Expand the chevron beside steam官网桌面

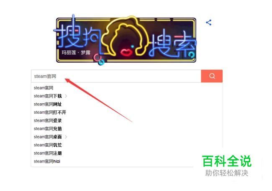tap(66, 137)
